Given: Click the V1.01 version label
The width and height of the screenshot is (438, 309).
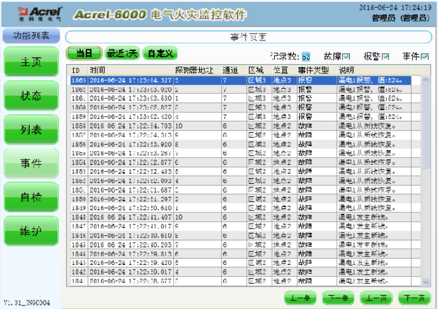Looking at the screenshot, I should click(x=27, y=303).
